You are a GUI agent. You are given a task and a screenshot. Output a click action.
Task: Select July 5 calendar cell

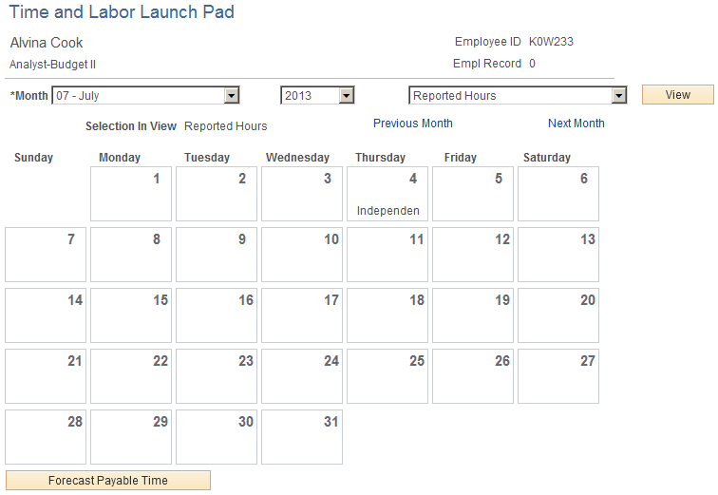tap(473, 194)
